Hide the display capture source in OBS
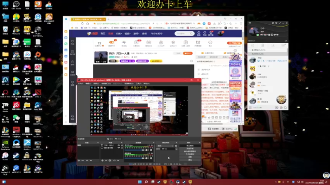The image size is (330, 185). pos(118,148)
